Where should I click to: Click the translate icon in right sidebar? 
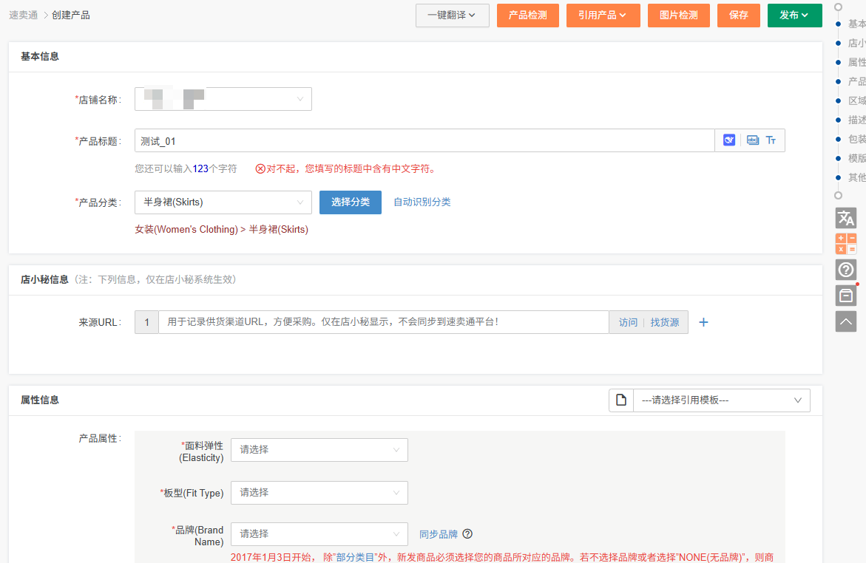click(845, 218)
